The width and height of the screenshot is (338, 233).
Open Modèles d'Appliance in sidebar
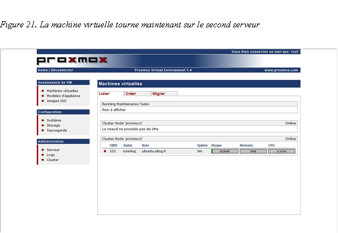pos(63,96)
